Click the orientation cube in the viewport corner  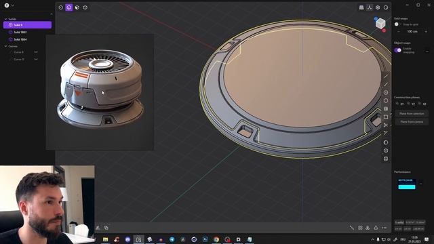coord(380,24)
